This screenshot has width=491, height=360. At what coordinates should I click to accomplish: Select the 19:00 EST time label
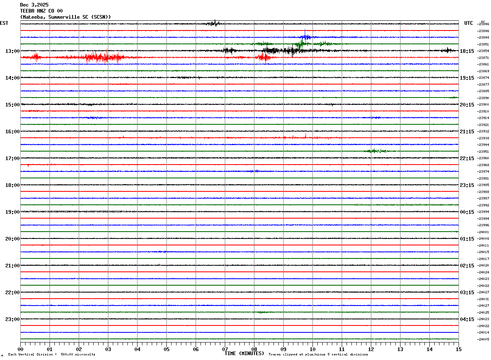(x=13, y=212)
